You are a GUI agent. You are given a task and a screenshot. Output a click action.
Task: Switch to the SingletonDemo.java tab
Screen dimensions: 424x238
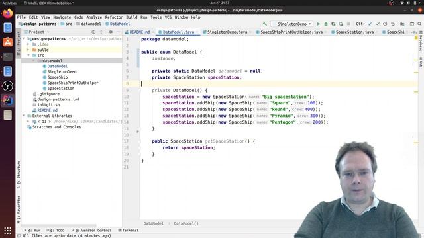pyautogui.click(x=227, y=32)
